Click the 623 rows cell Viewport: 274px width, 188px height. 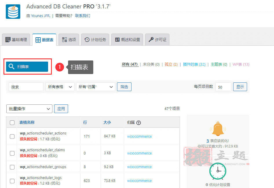87,181
